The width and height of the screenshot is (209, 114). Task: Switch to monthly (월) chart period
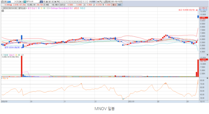click(x=47, y=1)
